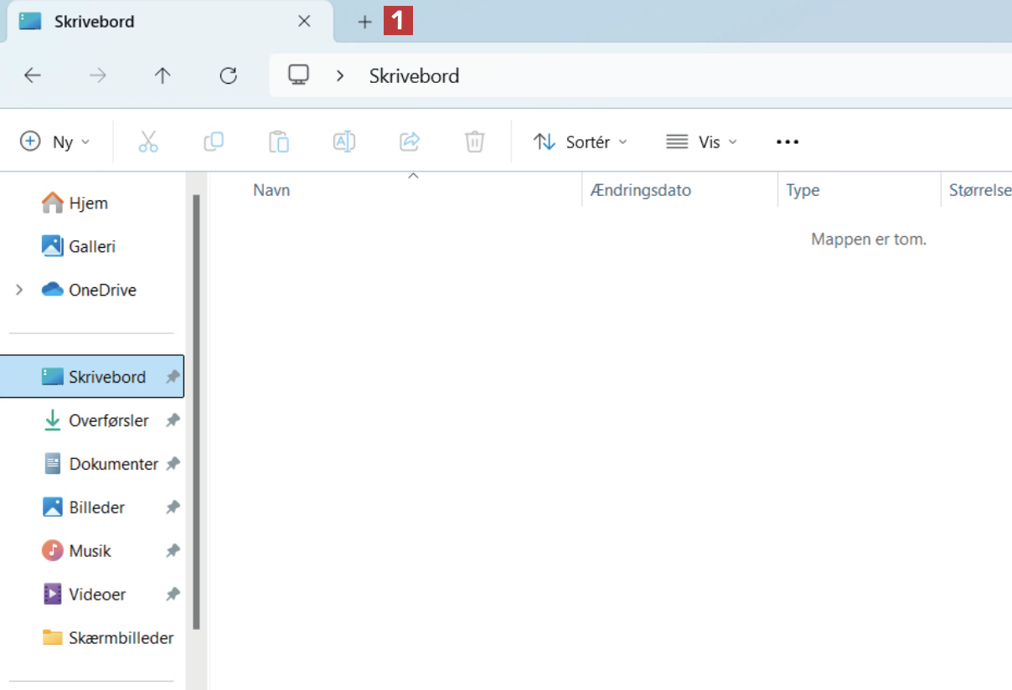
Task: Open Dokumenter folder in sidebar
Action: coord(113,464)
